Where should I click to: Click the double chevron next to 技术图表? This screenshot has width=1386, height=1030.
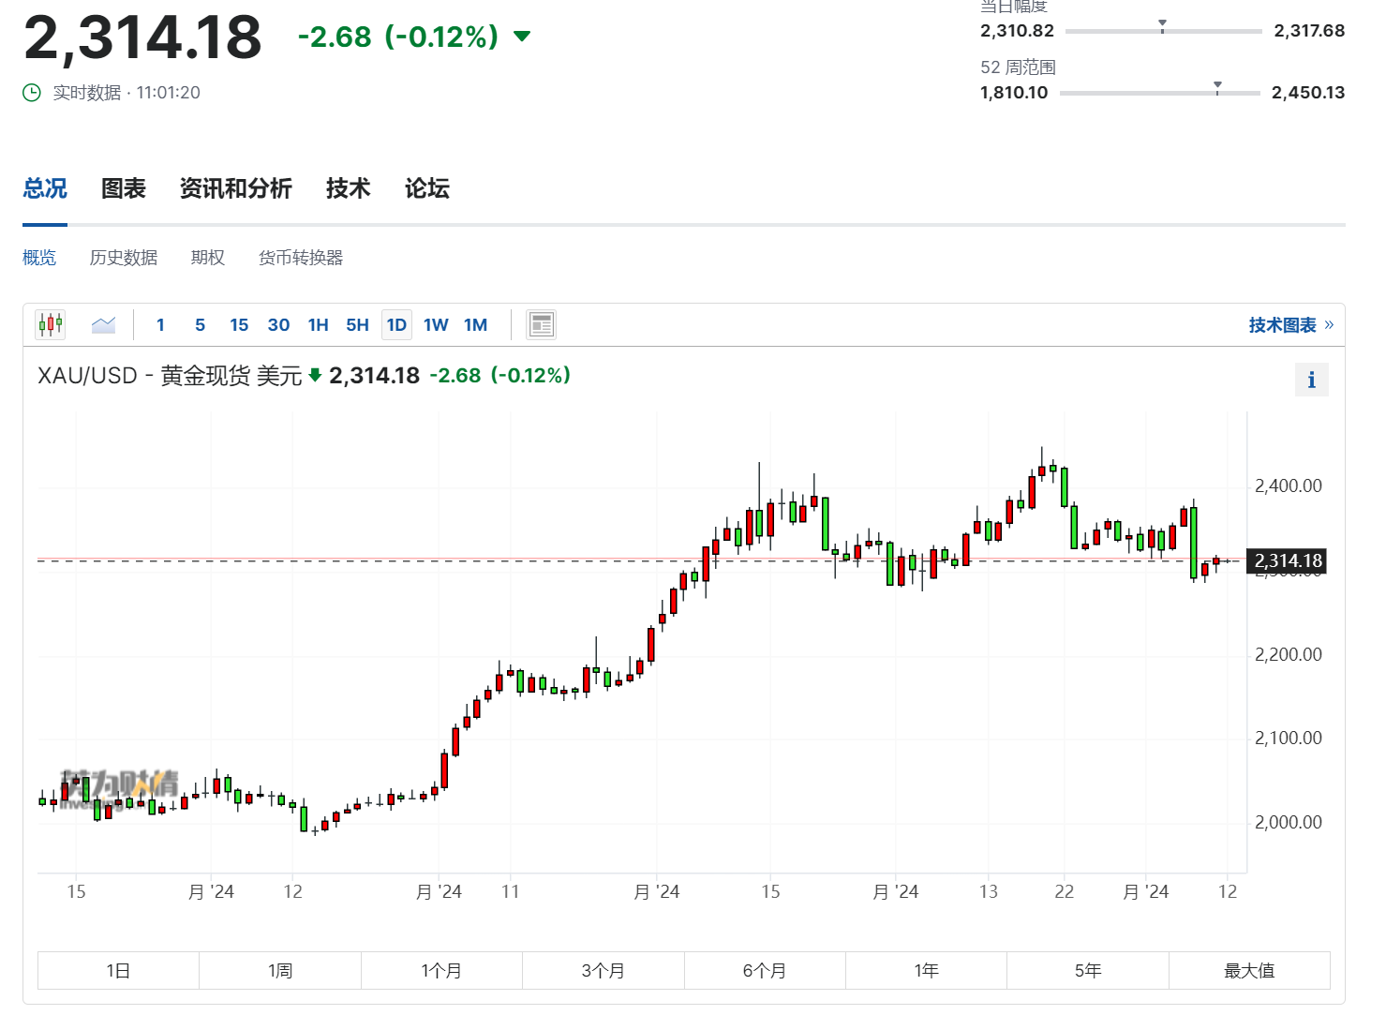pyautogui.click(x=1329, y=325)
